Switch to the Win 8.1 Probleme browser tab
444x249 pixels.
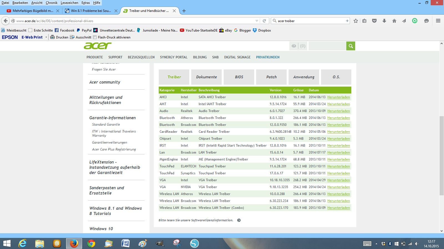pyautogui.click(x=91, y=11)
